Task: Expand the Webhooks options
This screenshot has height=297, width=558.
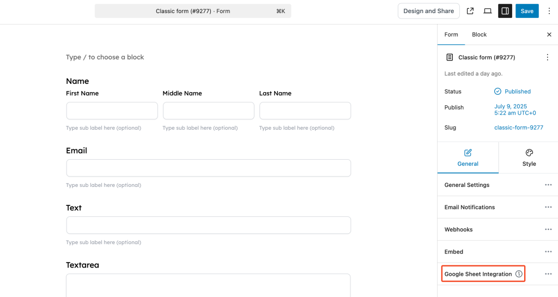Action: (548, 229)
